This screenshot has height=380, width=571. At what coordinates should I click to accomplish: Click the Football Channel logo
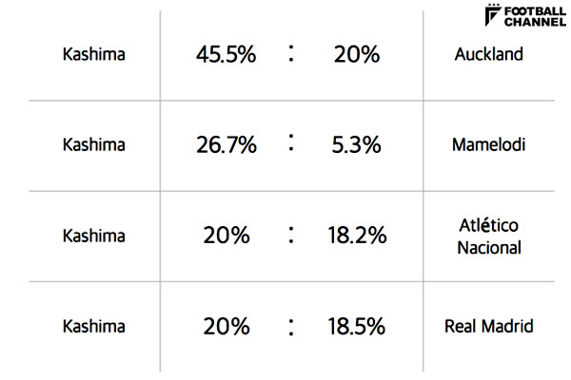pyautogui.click(x=525, y=16)
